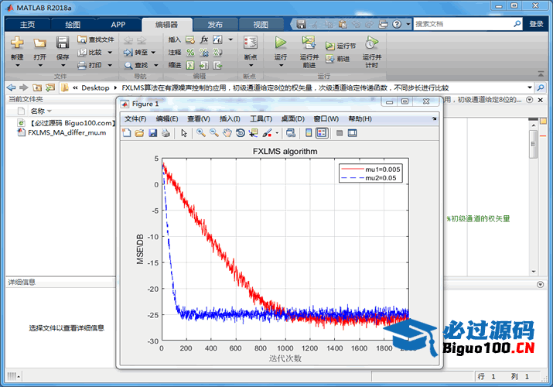Click the Hide Plot Tools icon

click(340, 133)
